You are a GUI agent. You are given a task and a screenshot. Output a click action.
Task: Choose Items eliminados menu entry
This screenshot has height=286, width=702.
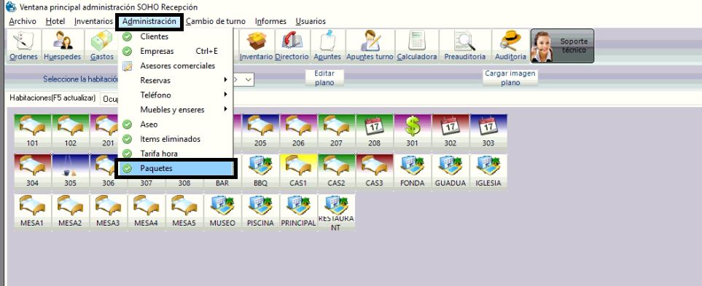[x=175, y=139]
